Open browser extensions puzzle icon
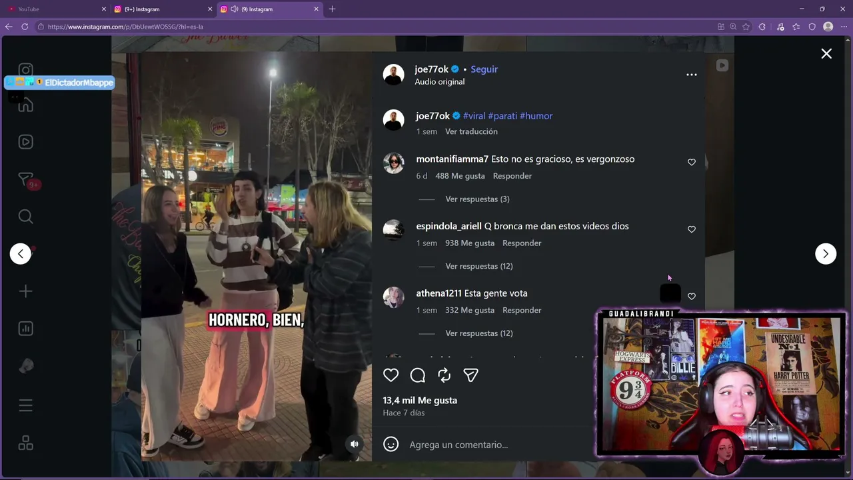Screen dimensions: 853x480 click(x=762, y=27)
